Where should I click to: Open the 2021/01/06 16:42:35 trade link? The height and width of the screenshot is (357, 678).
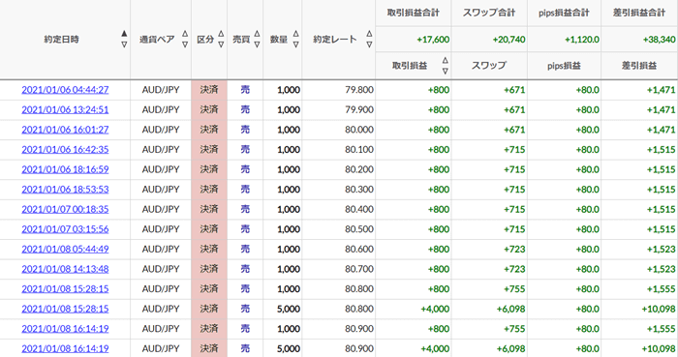[65, 149]
